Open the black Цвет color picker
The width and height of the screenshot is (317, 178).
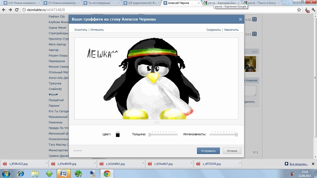pyautogui.click(x=118, y=134)
